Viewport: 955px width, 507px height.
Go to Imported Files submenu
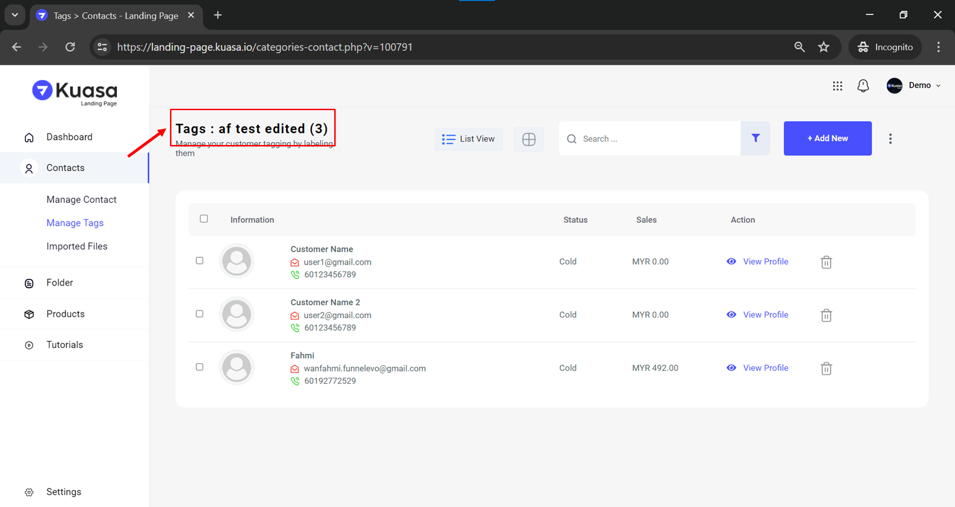(77, 246)
